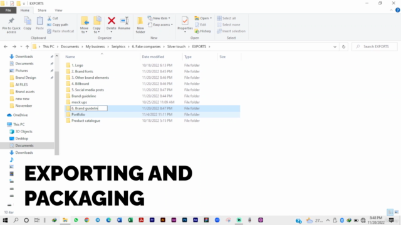Click Edit in the Open group
The height and width of the screenshot is (225, 401).
[x=200, y=24]
